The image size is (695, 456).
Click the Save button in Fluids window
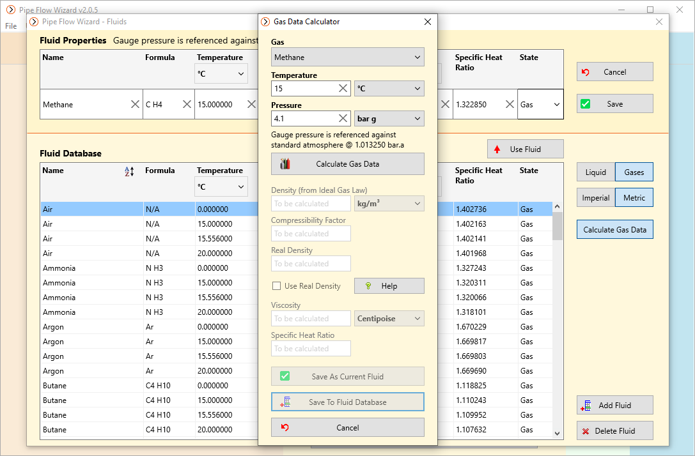pyautogui.click(x=615, y=103)
